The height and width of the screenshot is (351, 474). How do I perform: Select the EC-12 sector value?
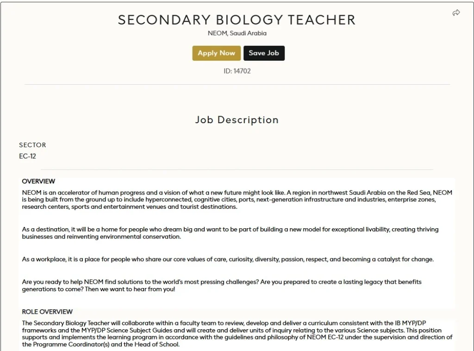point(27,156)
